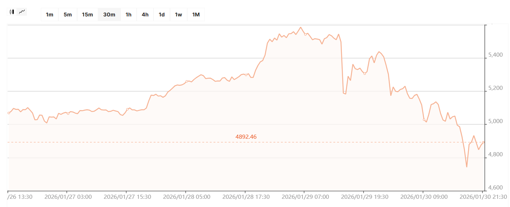Click the 4892.46 current price label
Image resolution: width=510 pixels, height=207 pixels.
tap(246, 137)
